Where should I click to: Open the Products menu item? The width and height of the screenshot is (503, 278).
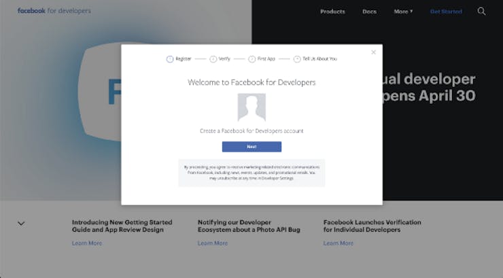pyautogui.click(x=332, y=12)
